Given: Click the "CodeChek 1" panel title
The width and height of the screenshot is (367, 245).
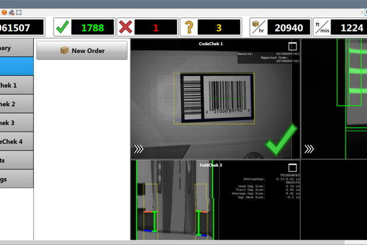Looking at the screenshot, I should tap(211, 44).
